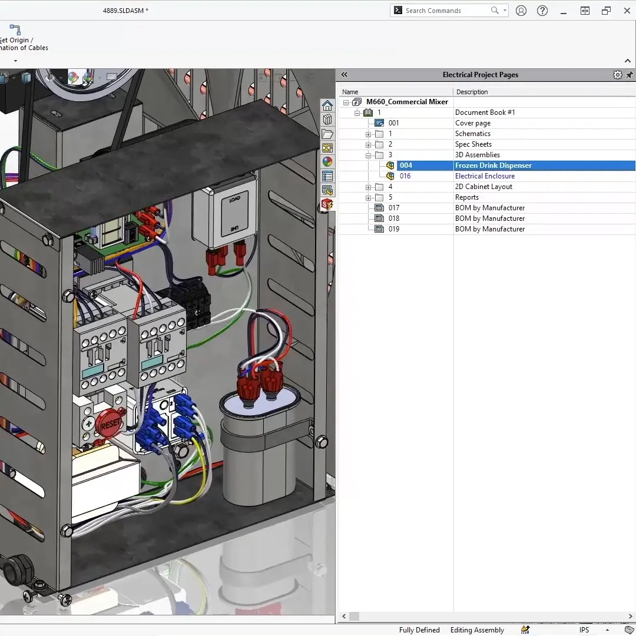Open the File Explorer task pane icon
This screenshot has height=636, width=636.
(327, 134)
